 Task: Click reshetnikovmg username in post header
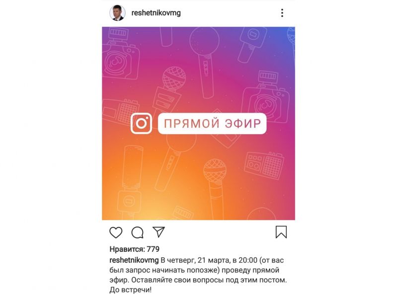(x=156, y=13)
